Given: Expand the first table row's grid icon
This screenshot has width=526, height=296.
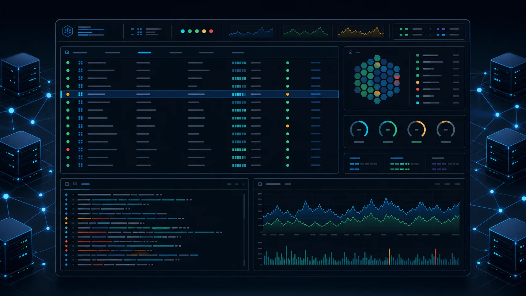Looking at the screenshot, I should pos(81,63).
